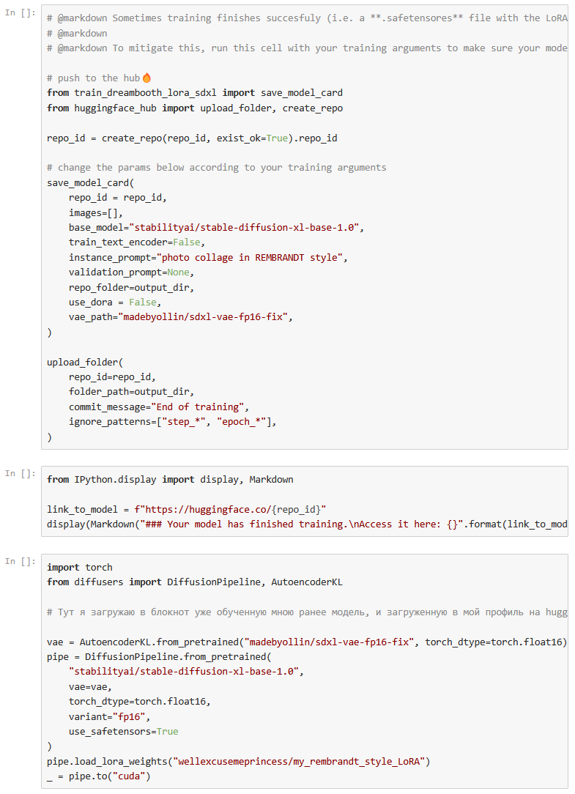Click the exist_ok True value
This screenshot has height=794, width=575.
[x=277, y=138]
